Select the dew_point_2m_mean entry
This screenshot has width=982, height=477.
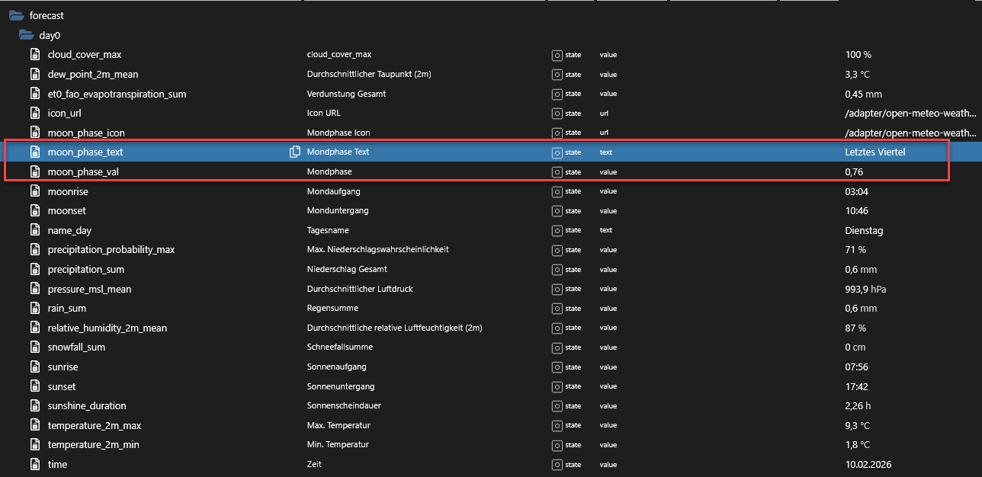[93, 75]
